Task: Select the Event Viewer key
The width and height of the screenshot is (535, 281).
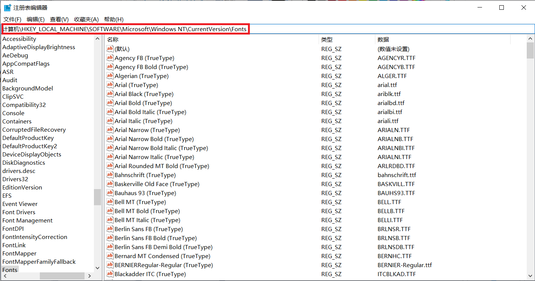Action: tap(20, 204)
